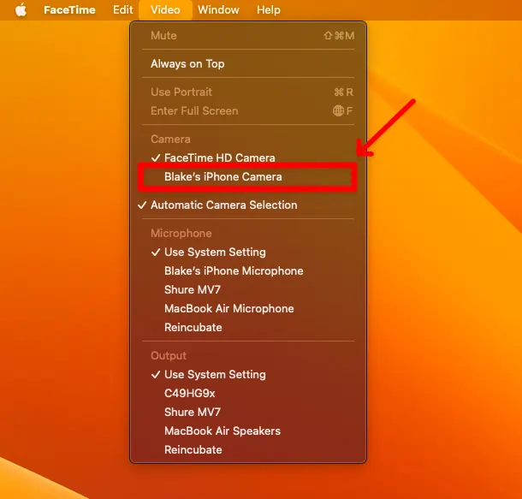Choose Reincubate as microphone input
Screen dimensions: 522x499
coord(248,328)
